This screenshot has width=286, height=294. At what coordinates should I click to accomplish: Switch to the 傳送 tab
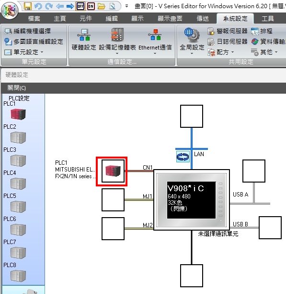[203, 18]
